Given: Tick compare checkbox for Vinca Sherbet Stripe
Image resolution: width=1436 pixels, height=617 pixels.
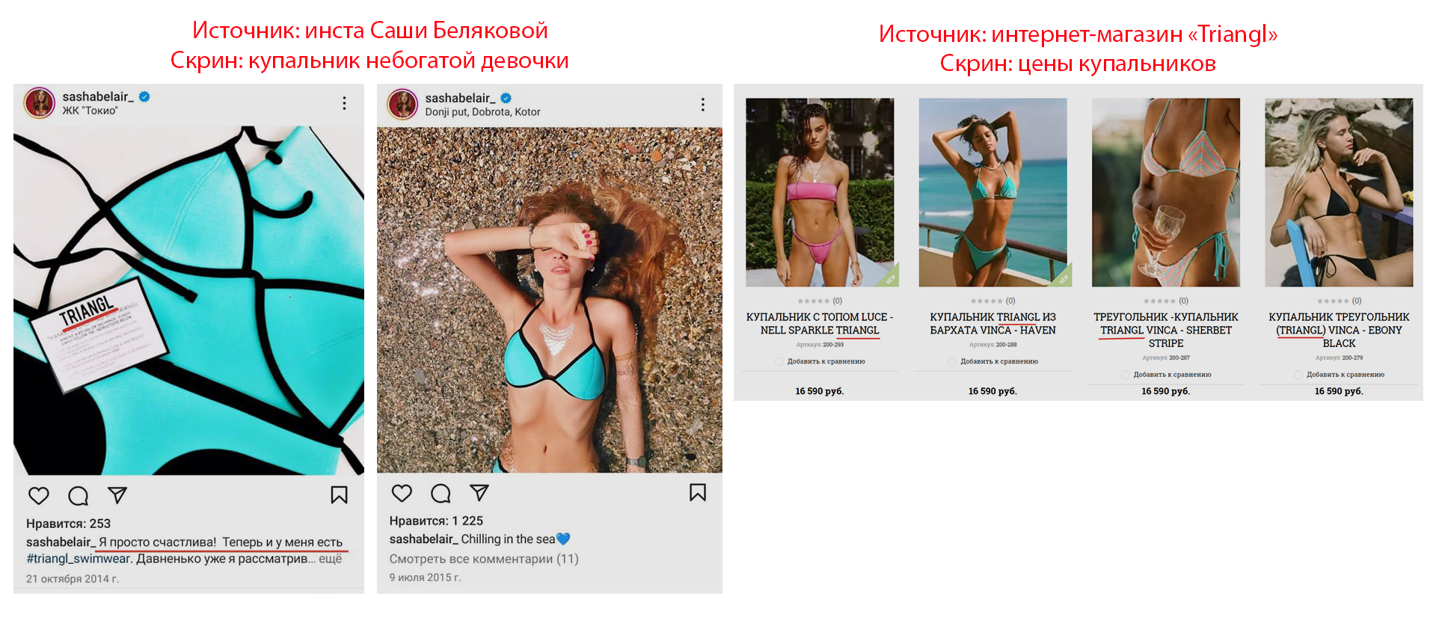Looking at the screenshot, I should pyautogui.click(x=1125, y=375).
